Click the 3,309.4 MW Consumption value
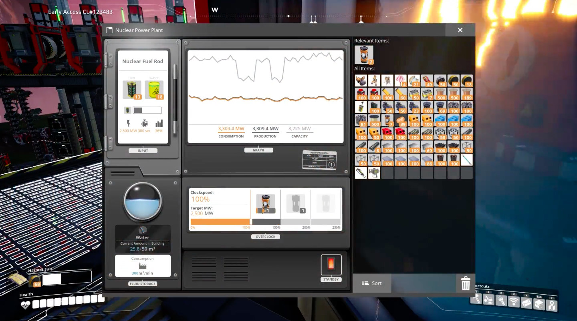577x321 pixels. click(231, 129)
